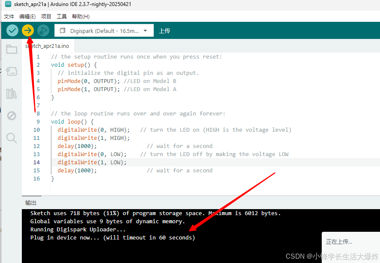Click 'pinMode(0, OUTPUT);' code text
The image size is (380, 263).
click(88, 81)
